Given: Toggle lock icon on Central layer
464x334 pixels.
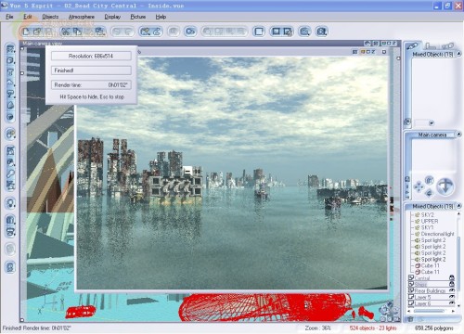Looking at the screenshot, I should coord(451,277).
